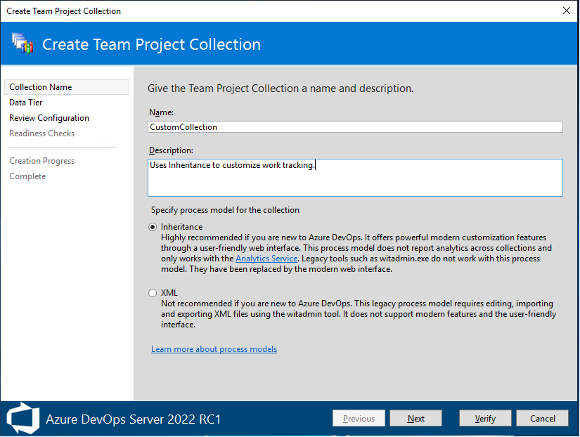Select the Data Tier step
Screen dimensions: 580x437
(x=26, y=102)
